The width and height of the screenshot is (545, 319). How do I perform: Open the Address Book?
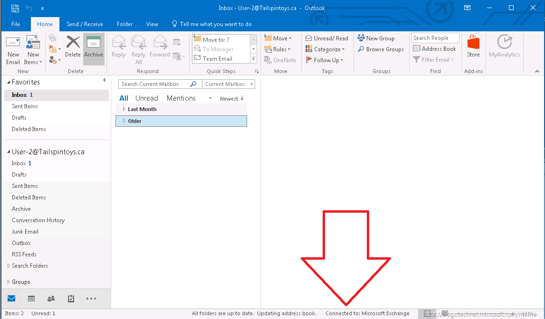point(434,49)
